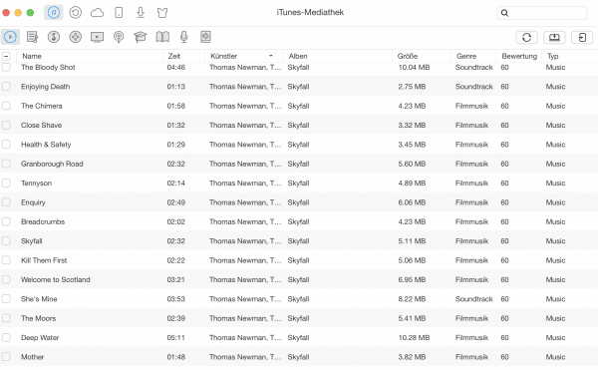Viewport: 598px width, 370px height.
Task: Click the sort arrow on Künstler column
Action: point(271,56)
